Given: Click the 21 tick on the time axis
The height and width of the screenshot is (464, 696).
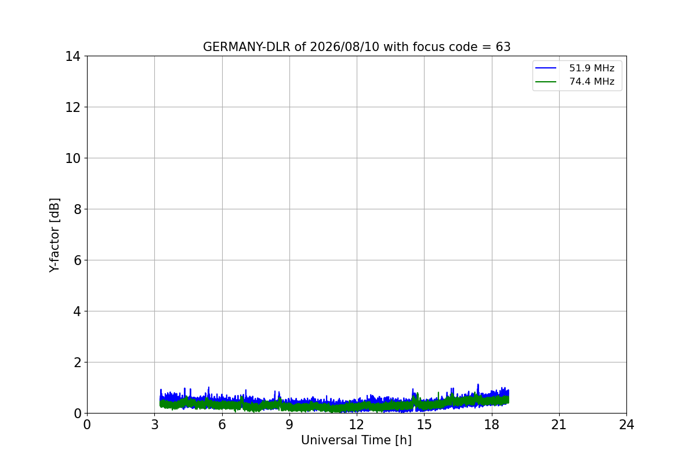Looking at the screenshot, I should pyautogui.click(x=559, y=425).
